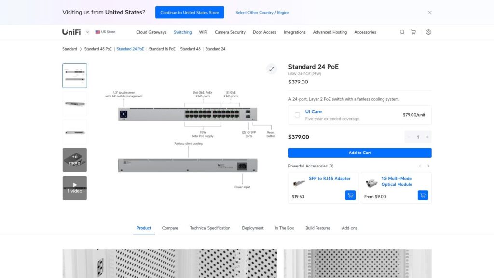Image resolution: width=494 pixels, height=278 pixels.
Task: Switch to the Compare tab
Action: pos(170,228)
